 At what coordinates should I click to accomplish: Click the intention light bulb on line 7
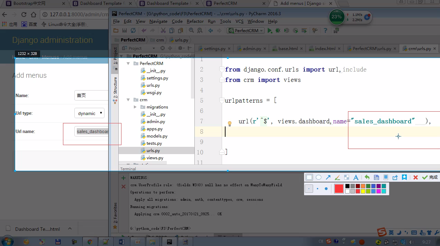click(229, 123)
